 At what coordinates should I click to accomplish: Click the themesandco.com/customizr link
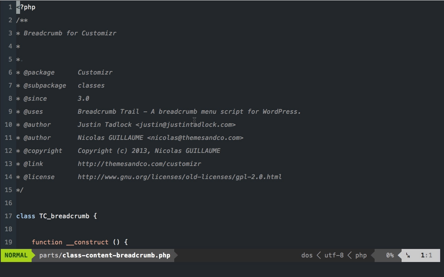139,164
